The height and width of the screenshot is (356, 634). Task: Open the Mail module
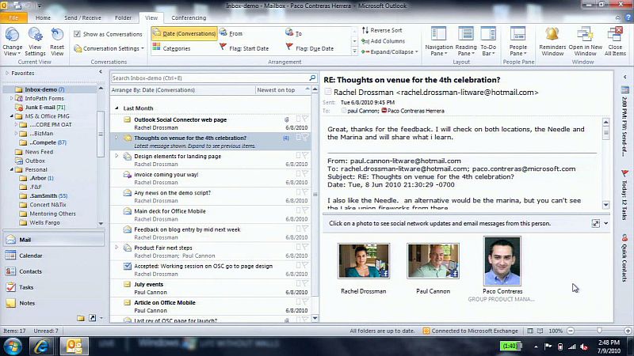[53, 240]
